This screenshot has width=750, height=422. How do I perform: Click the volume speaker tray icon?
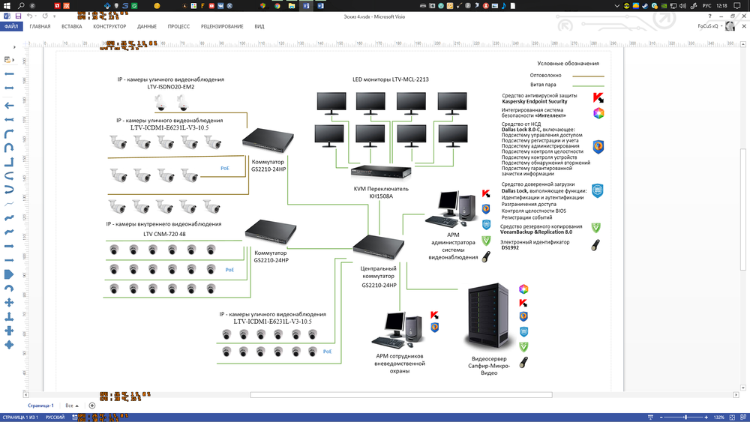pos(682,6)
